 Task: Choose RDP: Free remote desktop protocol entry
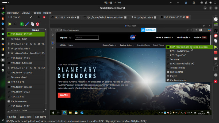[x=189, y=47]
